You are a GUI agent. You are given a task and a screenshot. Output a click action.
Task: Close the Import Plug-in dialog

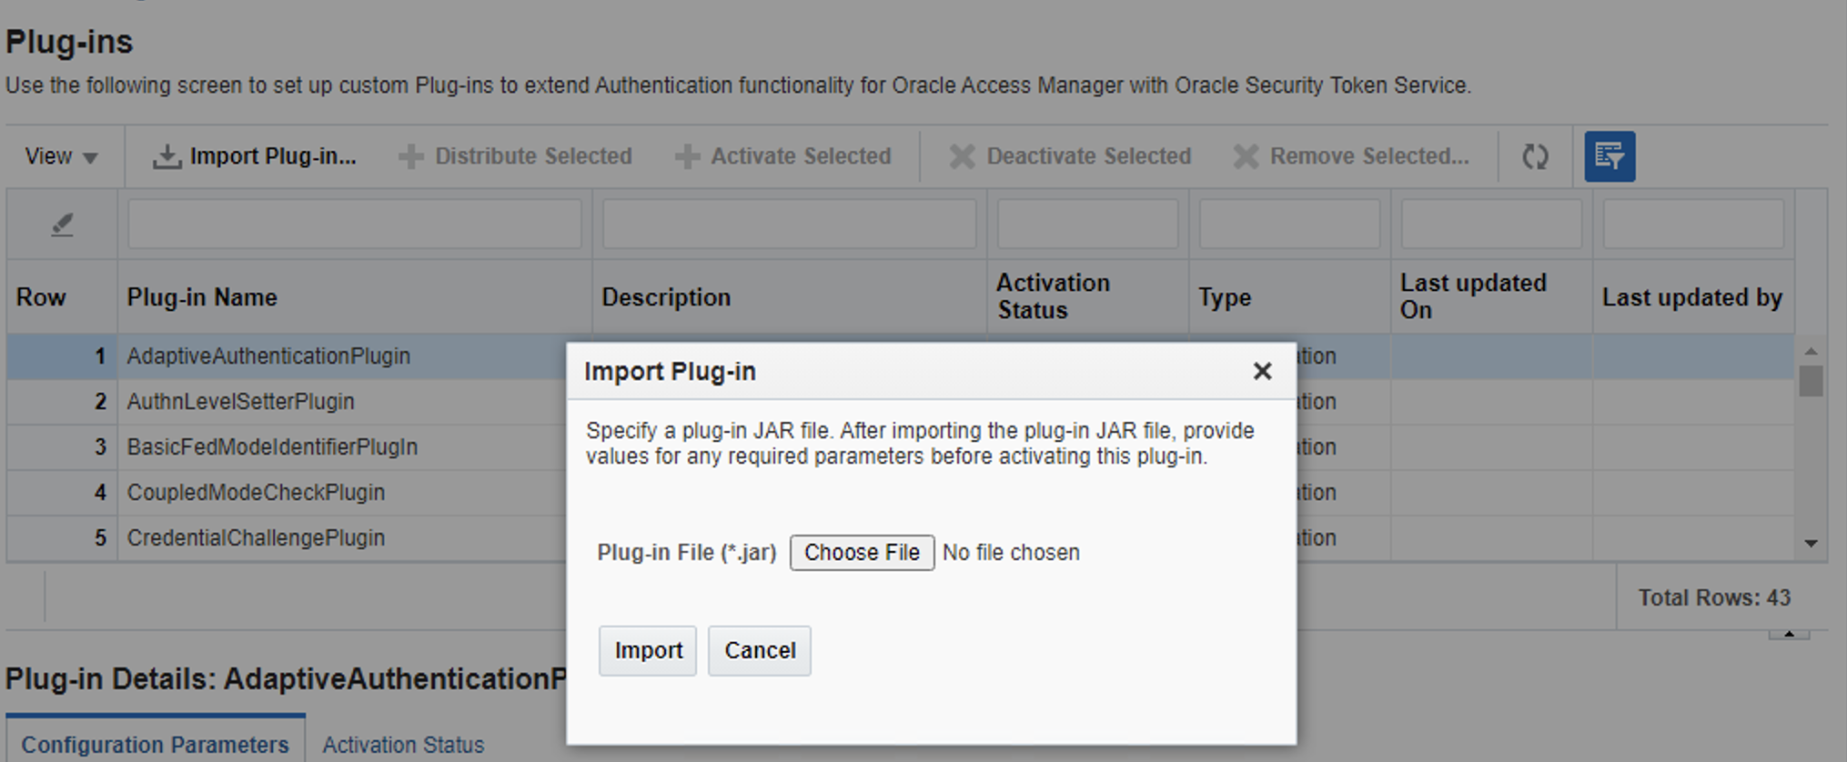[x=1261, y=371]
